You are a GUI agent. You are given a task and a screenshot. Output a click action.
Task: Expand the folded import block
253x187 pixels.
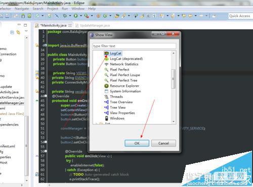click(x=46, y=45)
